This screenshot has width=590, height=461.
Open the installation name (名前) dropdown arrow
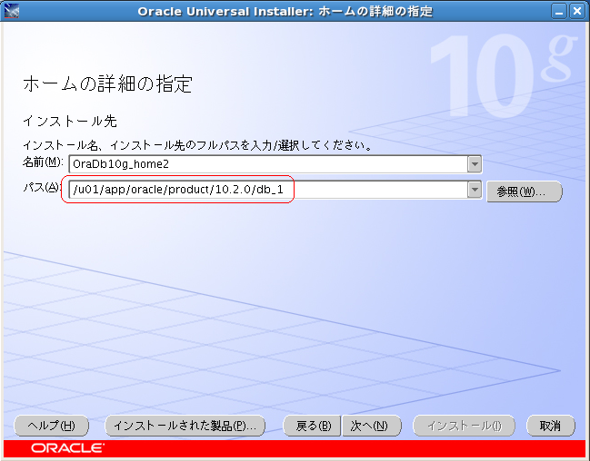click(475, 164)
